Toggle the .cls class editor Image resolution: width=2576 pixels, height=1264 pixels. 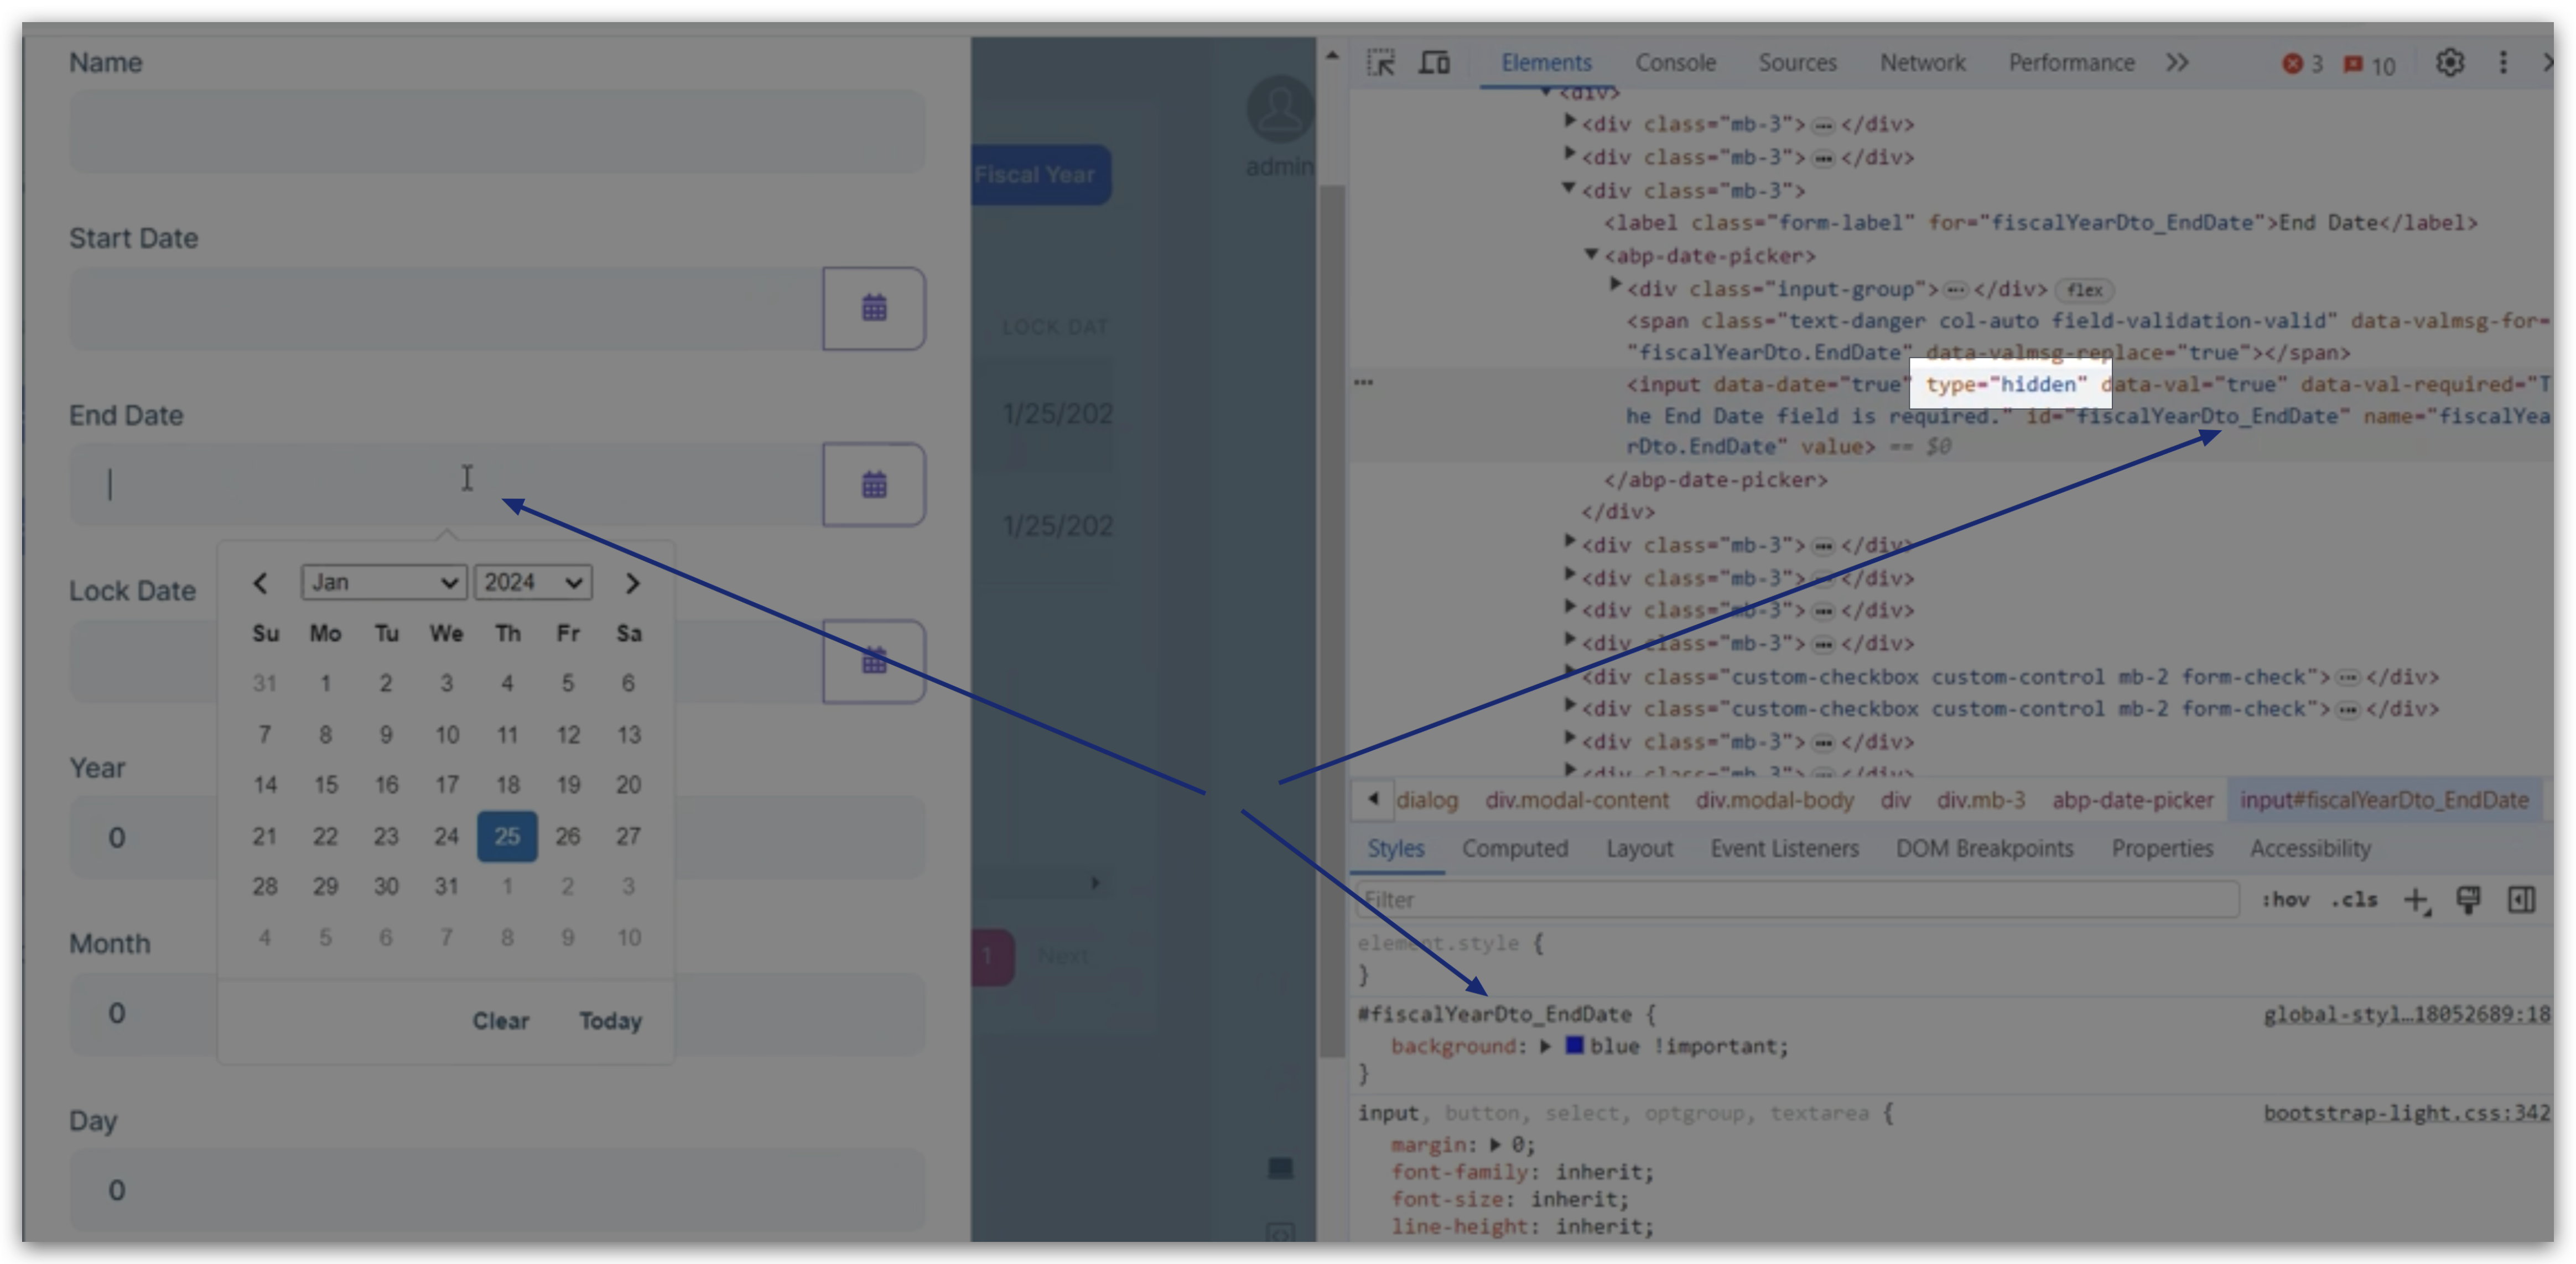click(2354, 900)
